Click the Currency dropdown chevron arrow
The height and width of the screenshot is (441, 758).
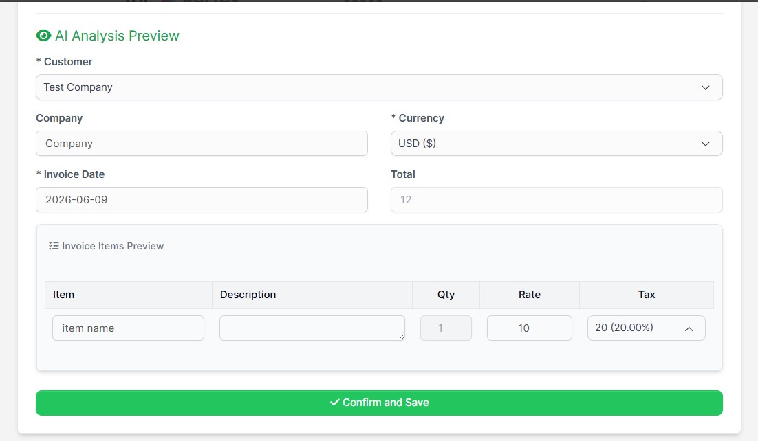click(705, 144)
